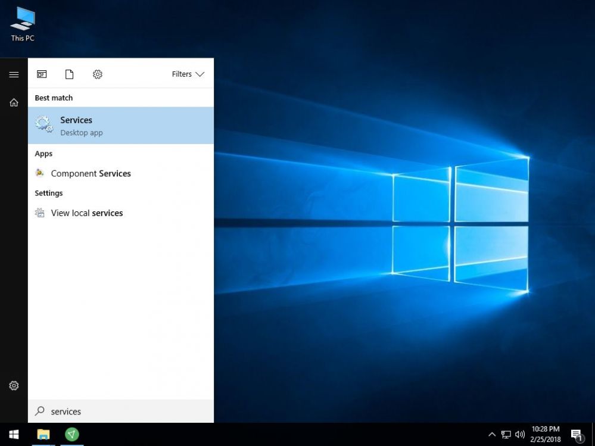This screenshot has height=446, width=595.
Task: Open the Filters dropdown
Action: coord(188,74)
